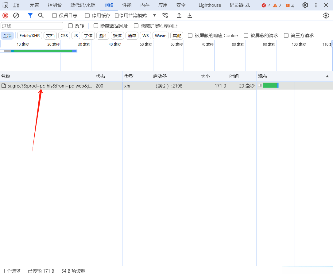The width and height of the screenshot is (333, 276).
Task: Sort by the 名称 column header
Action: point(47,76)
